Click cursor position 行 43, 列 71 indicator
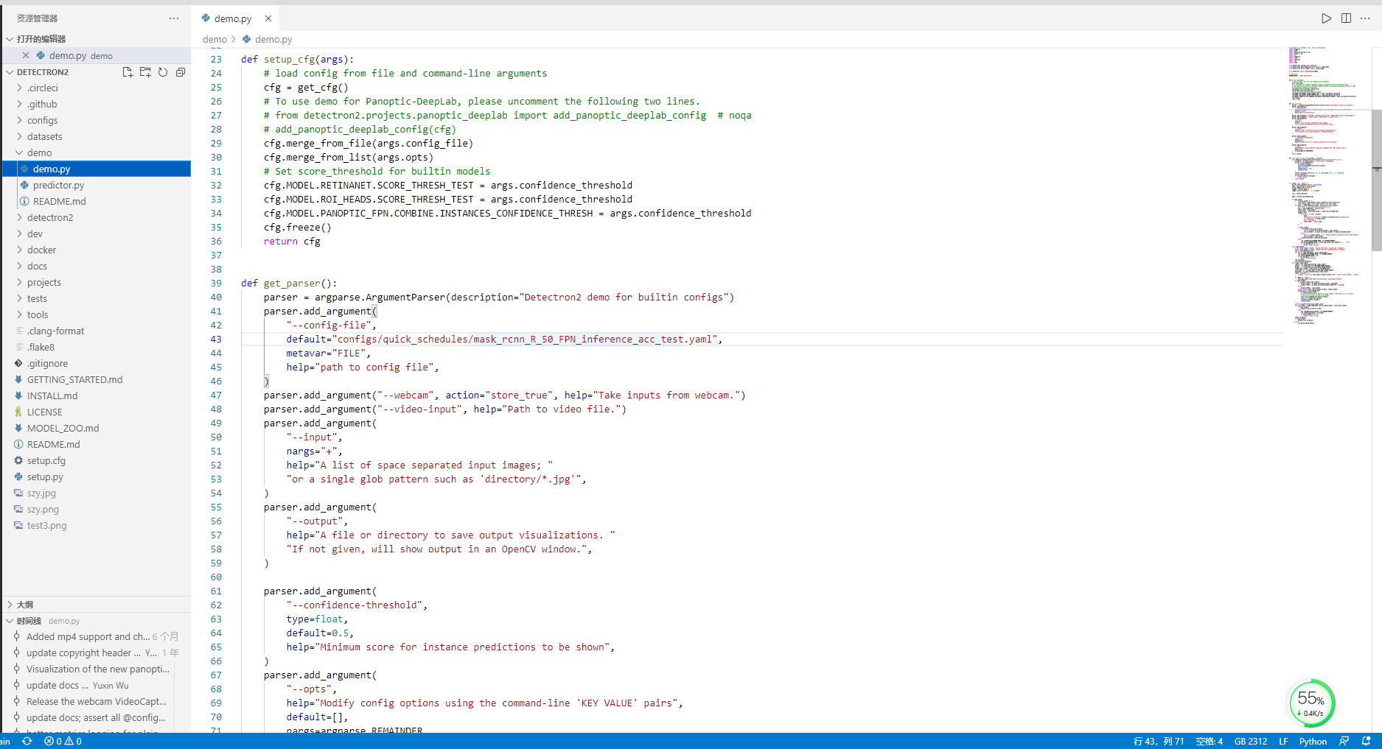 pos(1158,741)
